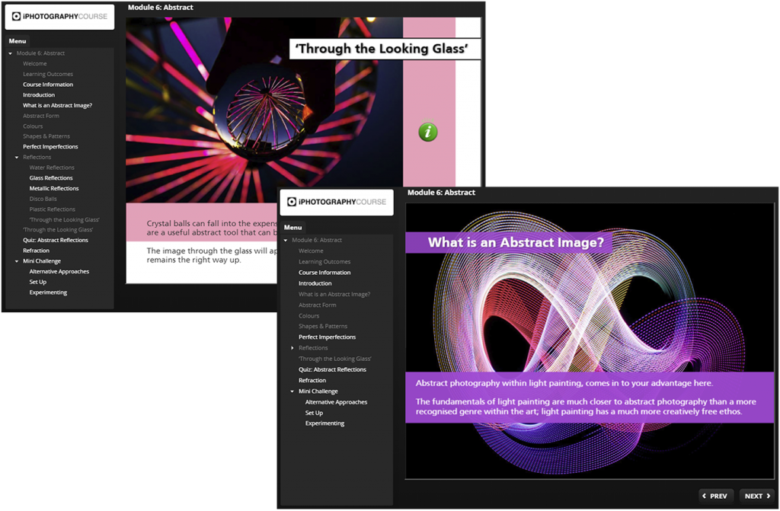Viewport: 780px width, 511px height.
Task: Select Refraction in the front window menu
Action: pos(312,380)
